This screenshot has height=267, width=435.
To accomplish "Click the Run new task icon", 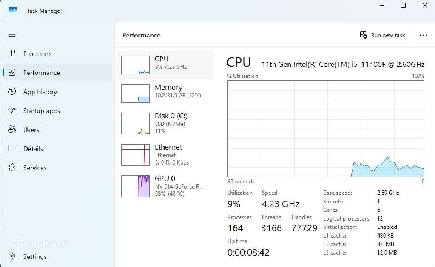I will tap(363, 35).
